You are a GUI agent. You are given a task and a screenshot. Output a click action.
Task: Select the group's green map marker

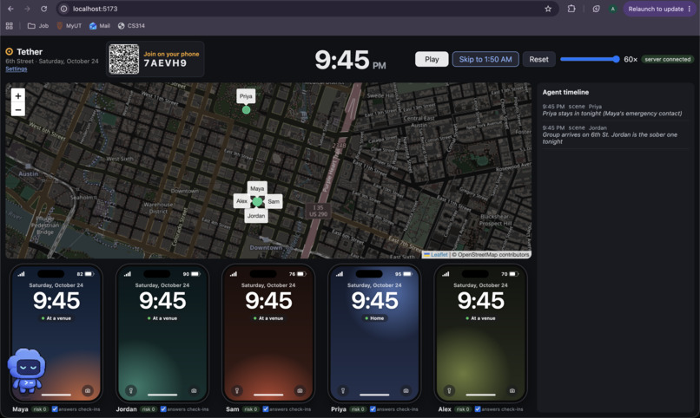257,202
